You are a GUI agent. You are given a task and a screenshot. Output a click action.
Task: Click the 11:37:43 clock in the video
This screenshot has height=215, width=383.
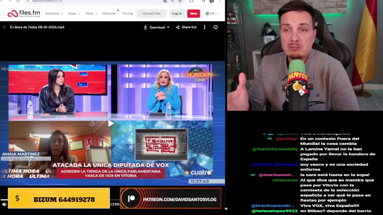[x=199, y=181]
